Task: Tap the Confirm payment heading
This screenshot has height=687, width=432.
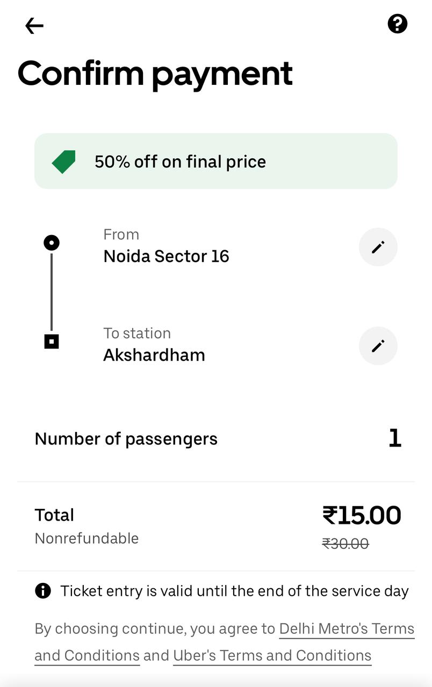Action: coord(155,73)
